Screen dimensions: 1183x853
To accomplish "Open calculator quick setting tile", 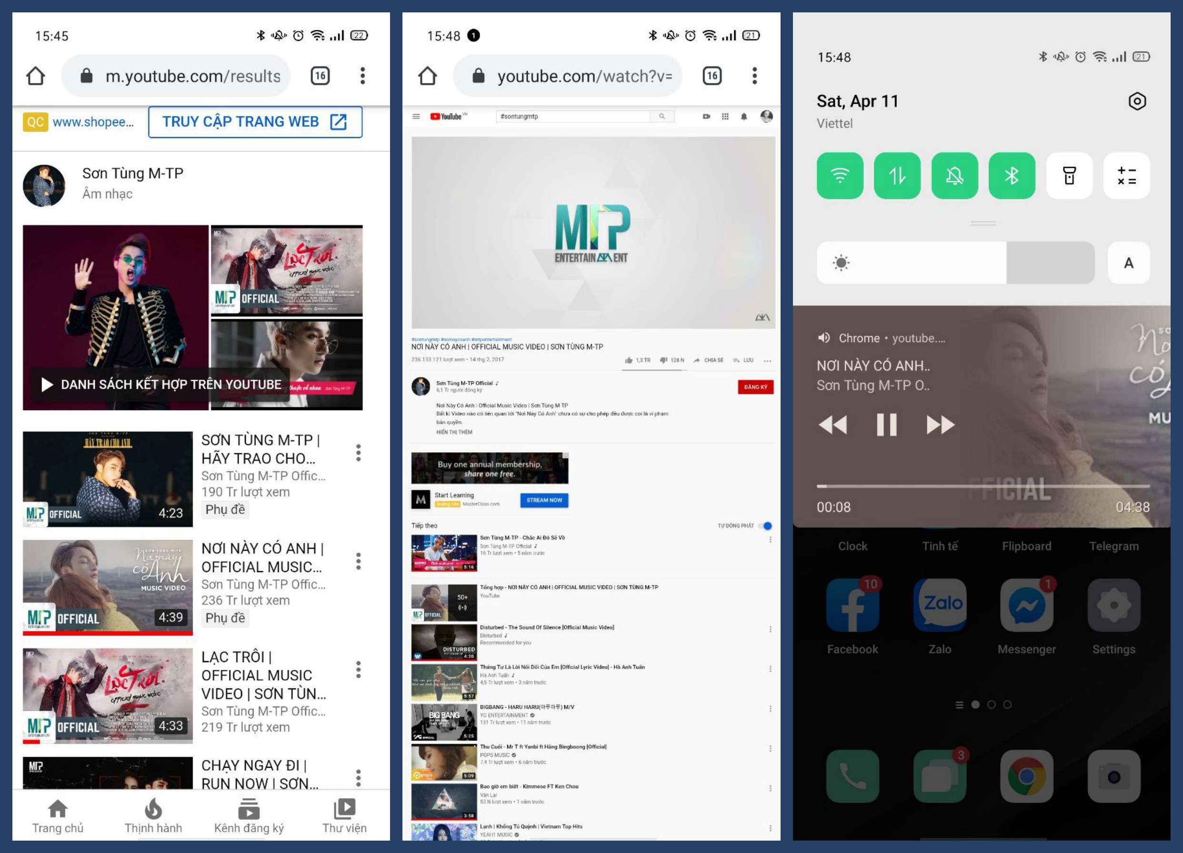I will pos(1127,176).
